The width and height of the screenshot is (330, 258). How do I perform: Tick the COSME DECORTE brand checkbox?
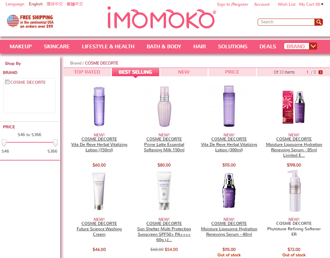(x=7, y=82)
